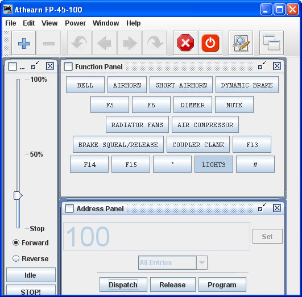Open the File menu
The width and height of the screenshot is (302, 297).
[x=11, y=23]
